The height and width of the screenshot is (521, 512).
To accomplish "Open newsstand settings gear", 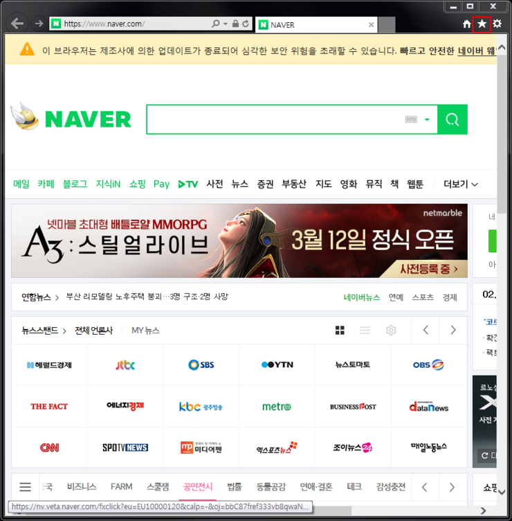I will tap(391, 330).
